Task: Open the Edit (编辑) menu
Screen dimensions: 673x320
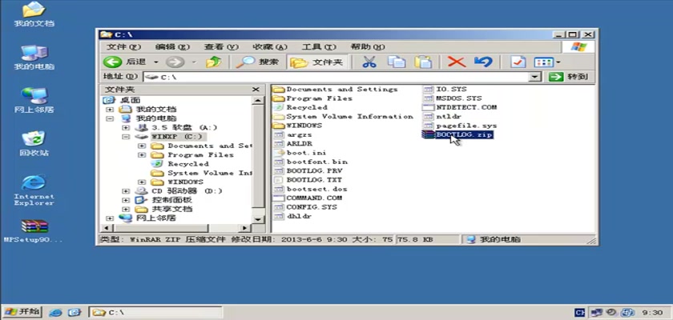Action: pos(172,46)
